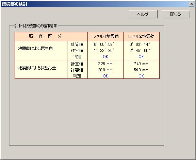This screenshot has height=160, width=196.
Task: Click the 56.0 mm allowable value
Action: [x=141, y=70]
